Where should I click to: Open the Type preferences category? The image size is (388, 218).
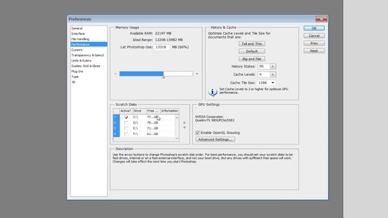(75, 77)
